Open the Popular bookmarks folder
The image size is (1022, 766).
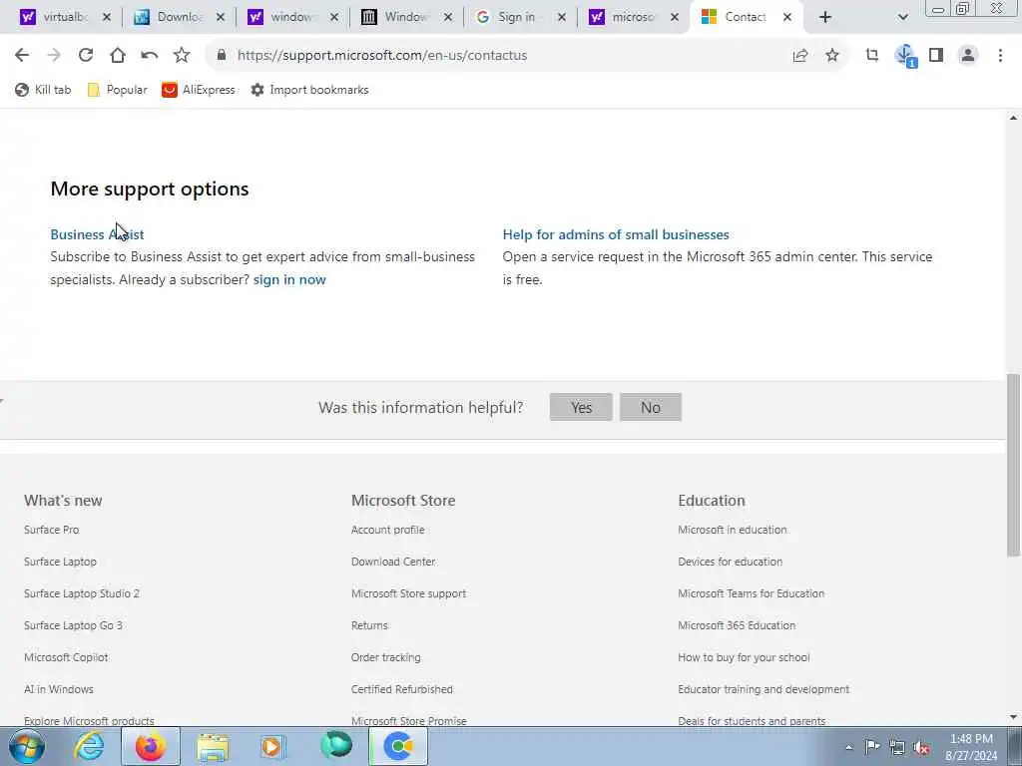coord(118,90)
